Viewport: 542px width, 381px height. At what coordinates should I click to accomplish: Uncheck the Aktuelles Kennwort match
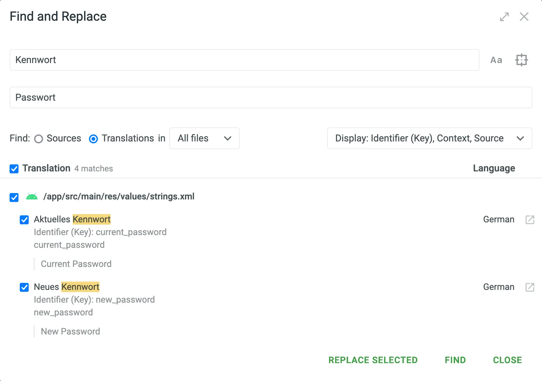[24, 219]
